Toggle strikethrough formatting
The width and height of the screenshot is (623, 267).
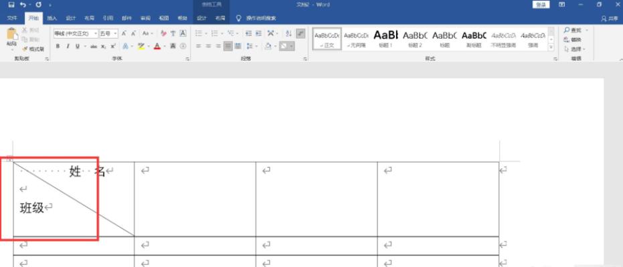pos(94,46)
